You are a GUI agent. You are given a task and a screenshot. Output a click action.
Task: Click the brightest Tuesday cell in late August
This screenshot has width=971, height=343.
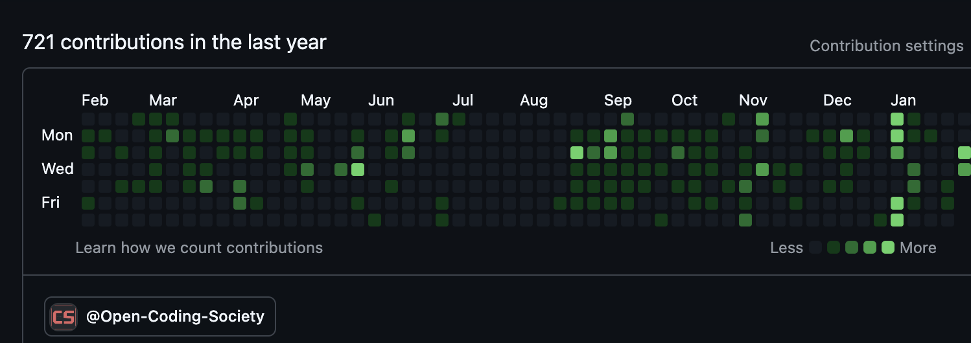[577, 153]
